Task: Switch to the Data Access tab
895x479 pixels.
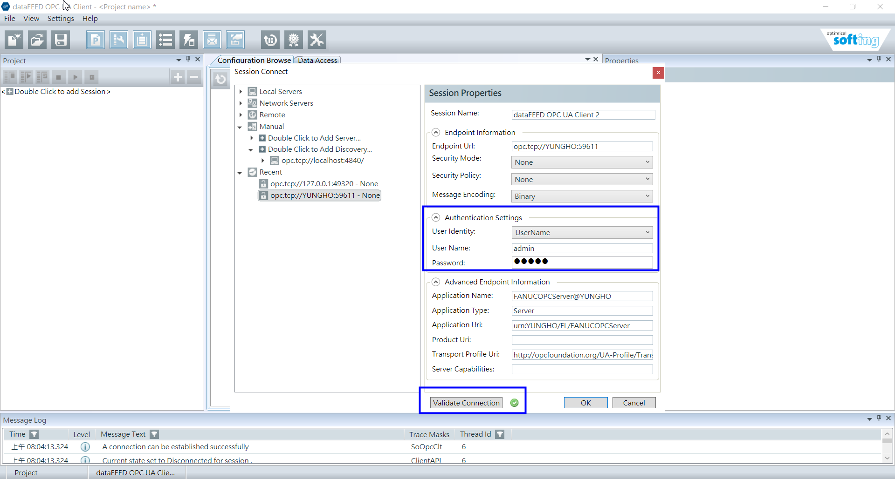Action: pyautogui.click(x=317, y=60)
